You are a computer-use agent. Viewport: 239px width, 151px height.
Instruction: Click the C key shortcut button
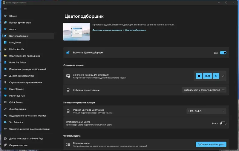(x=216, y=76)
